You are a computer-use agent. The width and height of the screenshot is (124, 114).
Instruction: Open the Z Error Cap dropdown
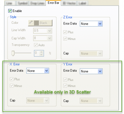tap(91, 53)
